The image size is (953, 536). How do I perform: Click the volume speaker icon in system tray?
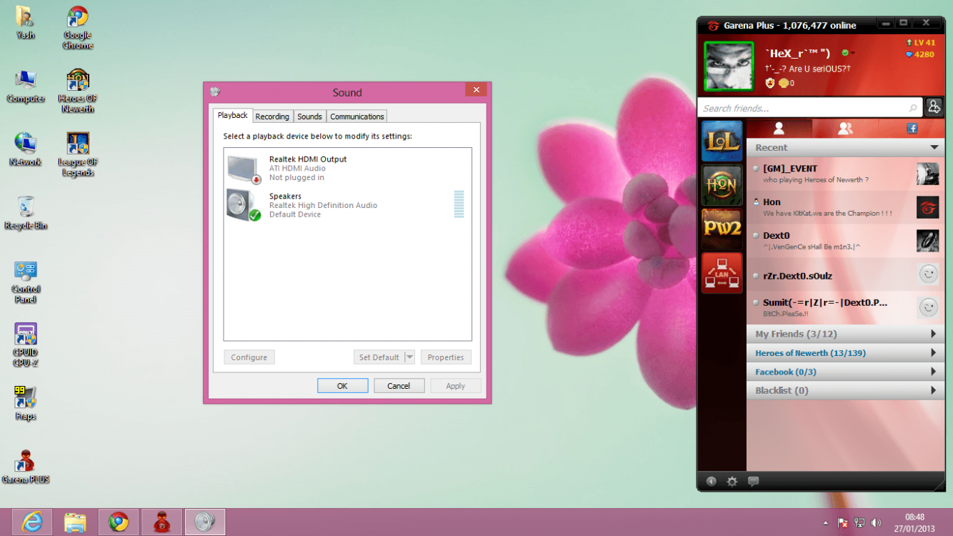point(877,523)
